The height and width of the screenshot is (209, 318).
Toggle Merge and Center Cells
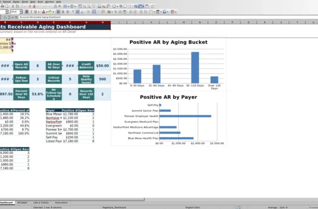click(x=94, y=12)
